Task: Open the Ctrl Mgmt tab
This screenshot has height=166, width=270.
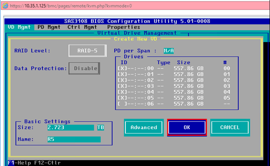Action: [x=82, y=27]
